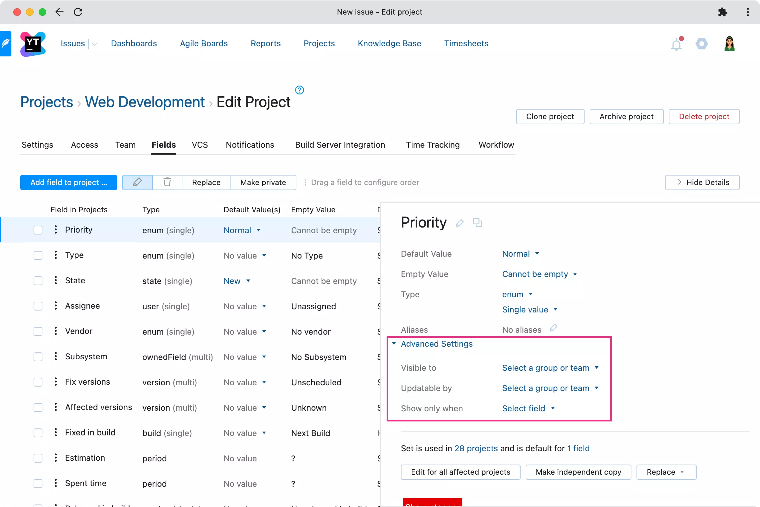
Task: Click the trash delete field button
Action: point(167,183)
